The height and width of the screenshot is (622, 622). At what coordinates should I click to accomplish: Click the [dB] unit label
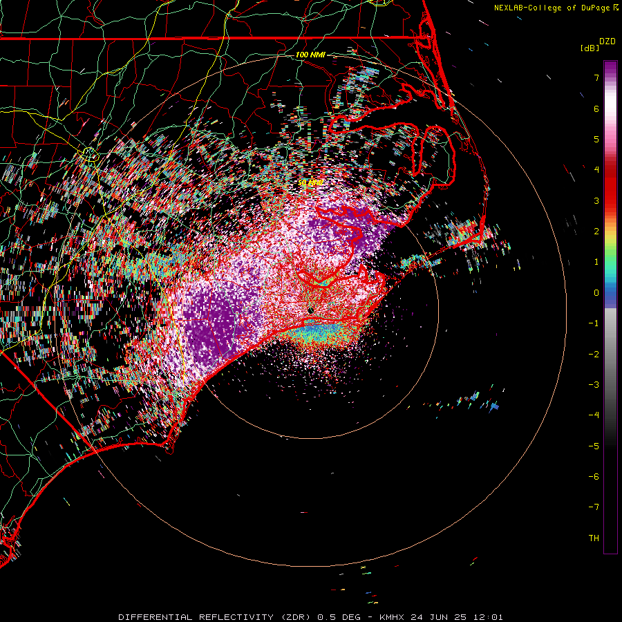tap(590, 48)
